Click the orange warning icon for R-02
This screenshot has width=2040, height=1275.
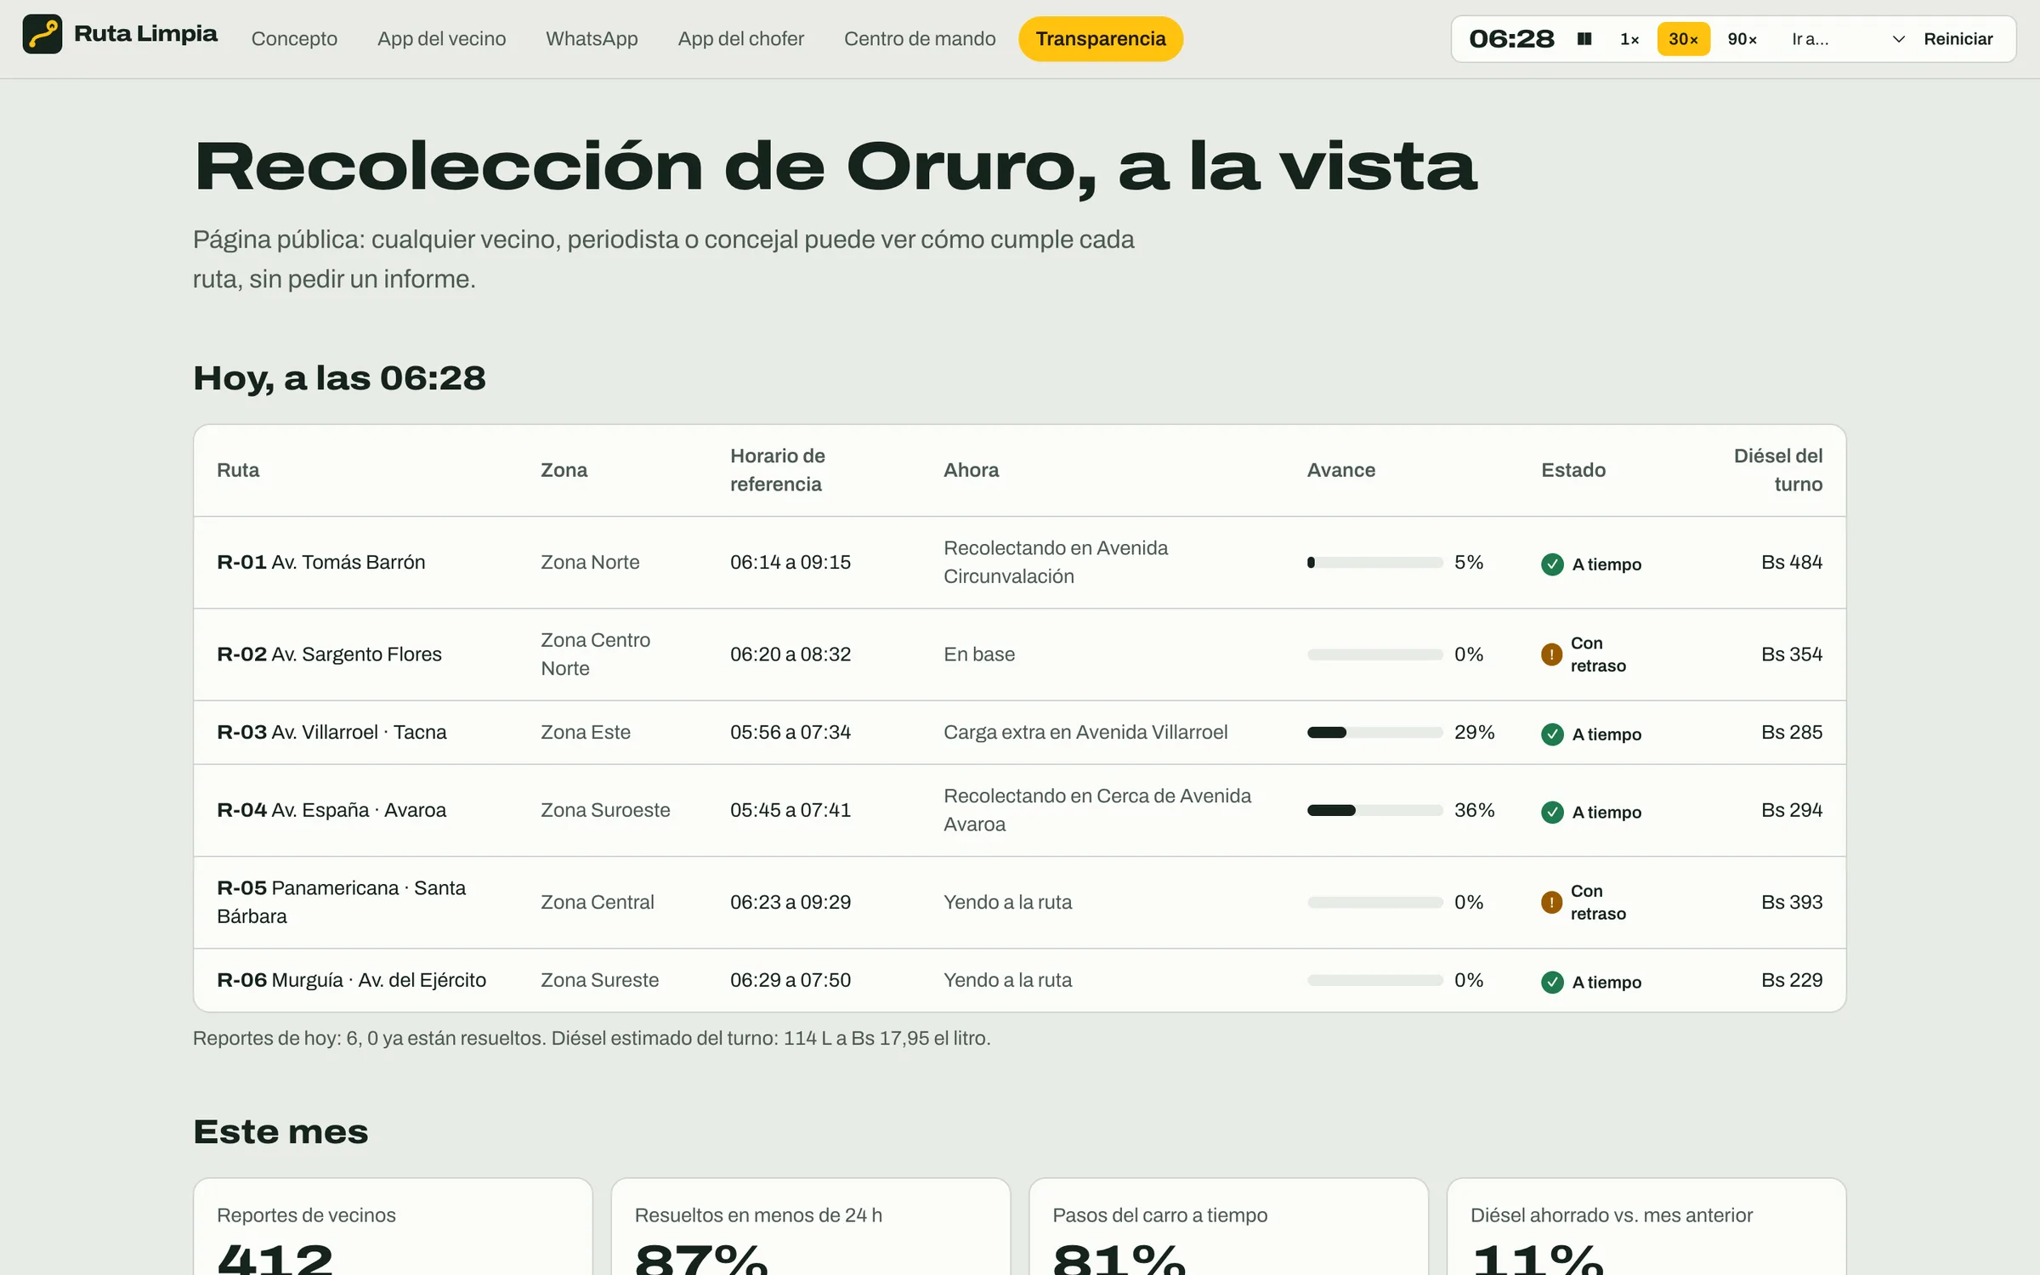tap(1551, 654)
